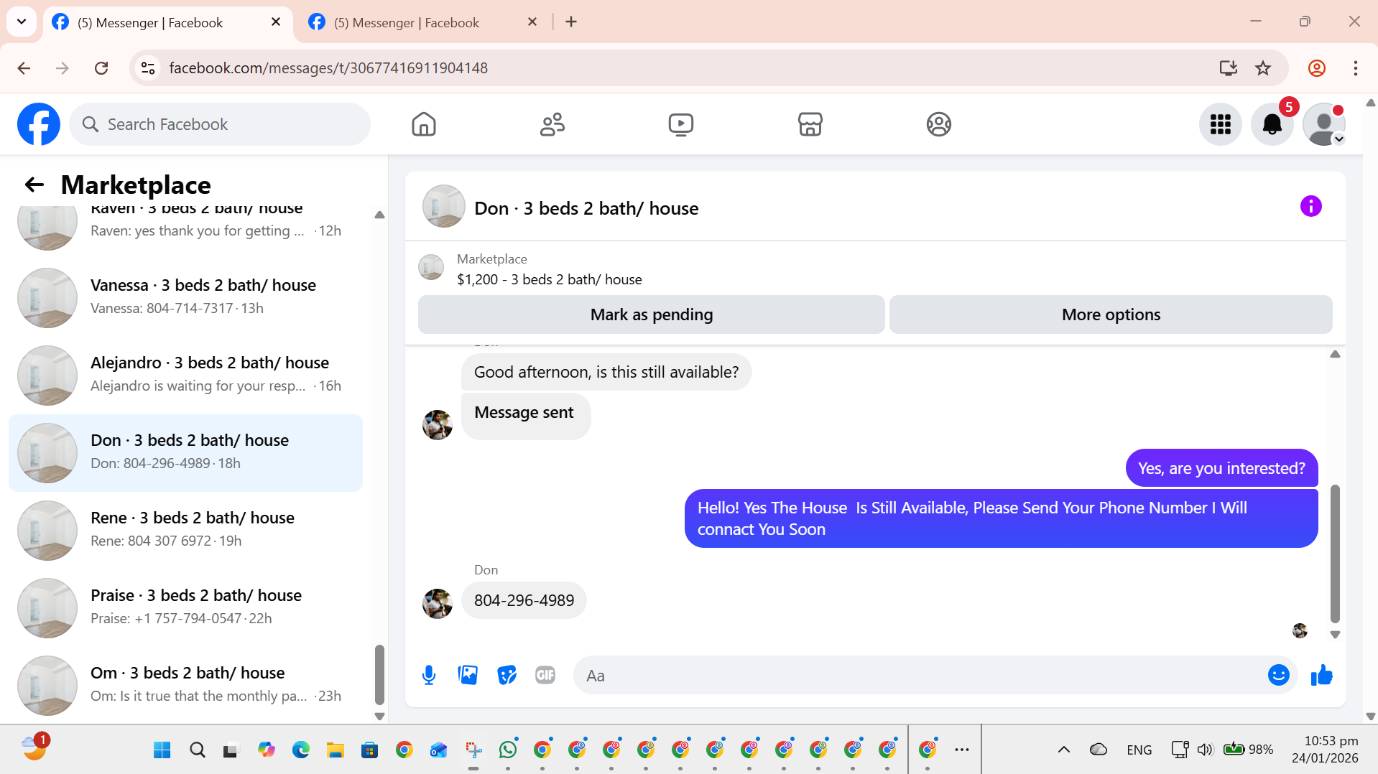This screenshot has width=1378, height=774.
Task: Close the first Messenger tab
Action: click(x=276, y=22)
